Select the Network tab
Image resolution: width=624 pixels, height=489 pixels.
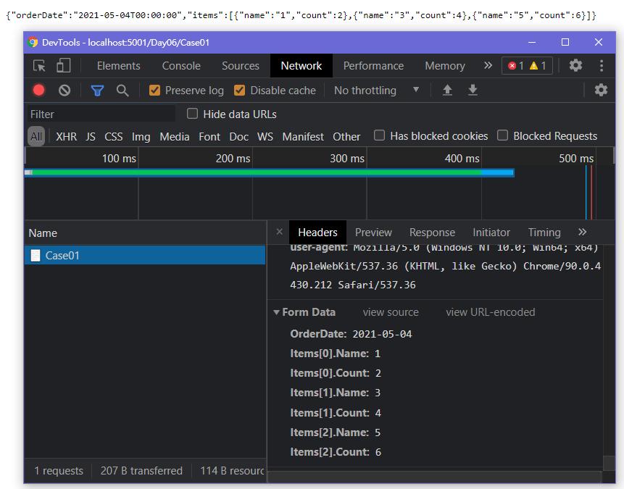(x=301, y=66)
